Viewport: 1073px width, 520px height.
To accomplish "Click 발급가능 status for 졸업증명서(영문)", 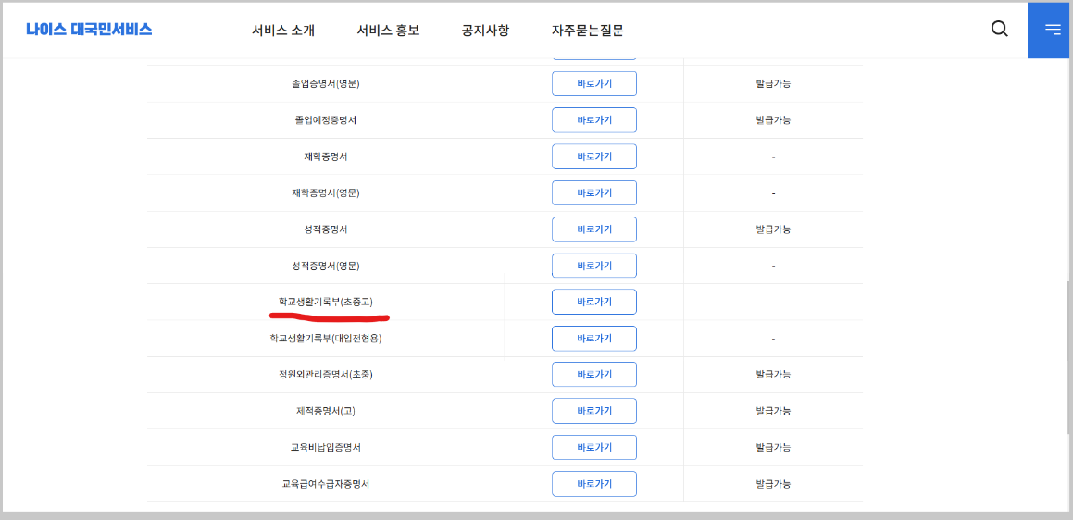I will [773, 84].
